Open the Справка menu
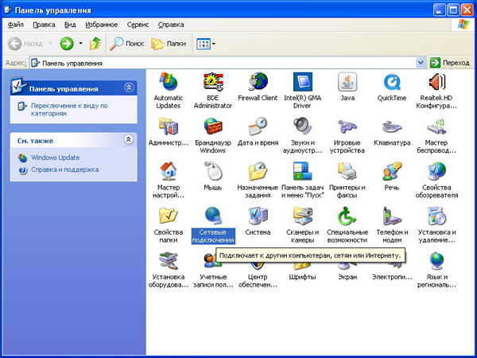Screen dimensions: 477x358 pyautogui.click(x=171, y=25)
